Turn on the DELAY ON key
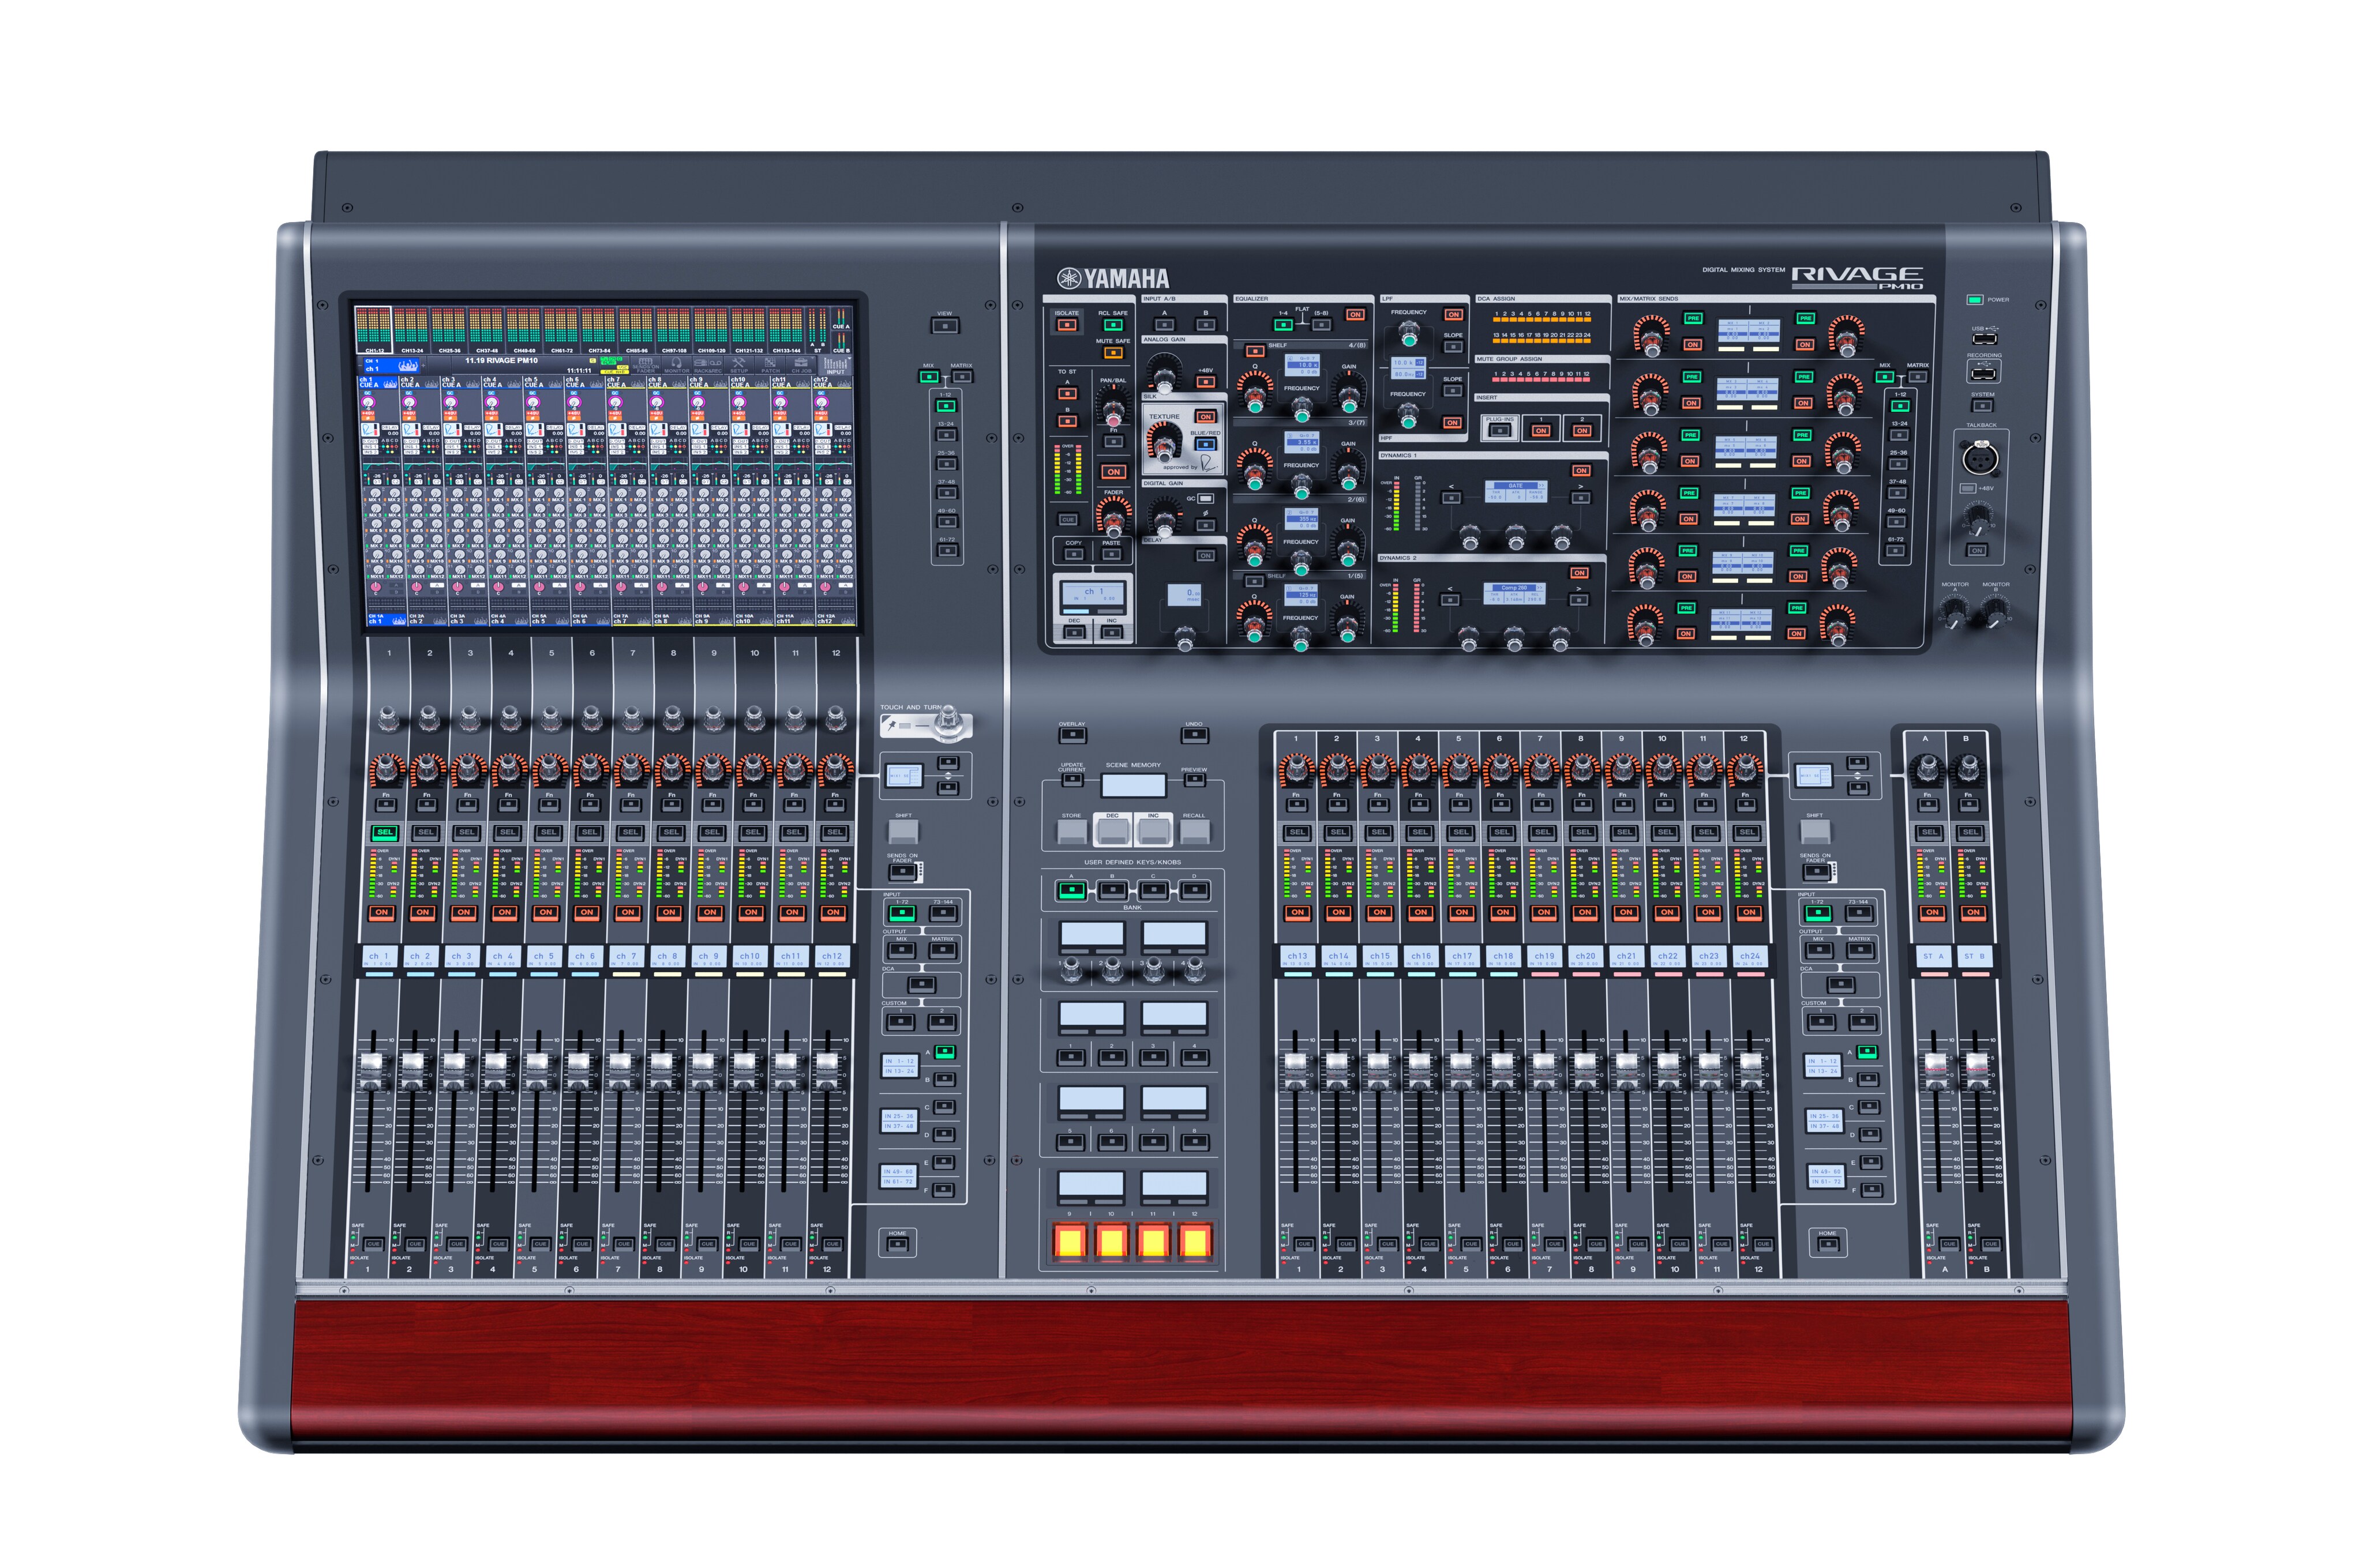The height and width of the screenshot is (1568, 2363). [1206, 556]
